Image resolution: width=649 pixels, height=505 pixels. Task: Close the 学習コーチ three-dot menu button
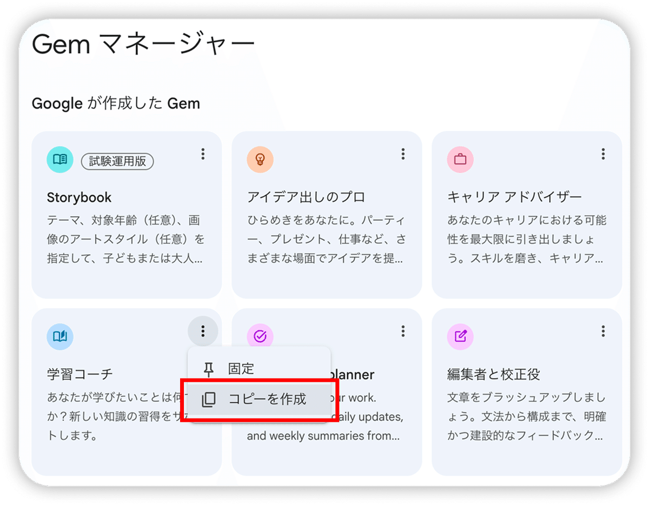[x=203, y=331]
